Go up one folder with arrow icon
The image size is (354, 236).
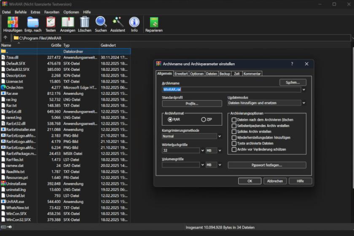[x=5, y=38]
